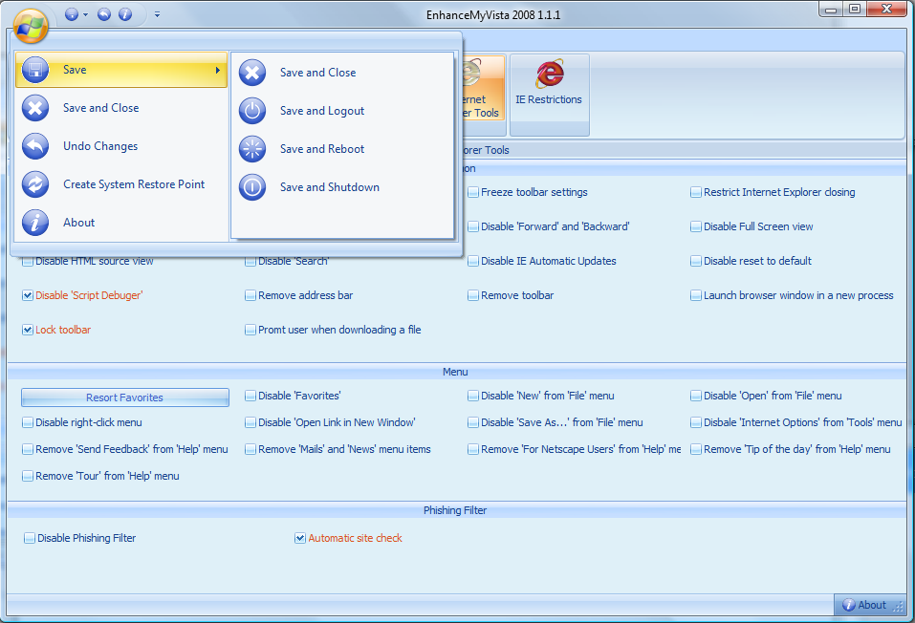Click the resize grip in the status bar corner

pos(900,608)
